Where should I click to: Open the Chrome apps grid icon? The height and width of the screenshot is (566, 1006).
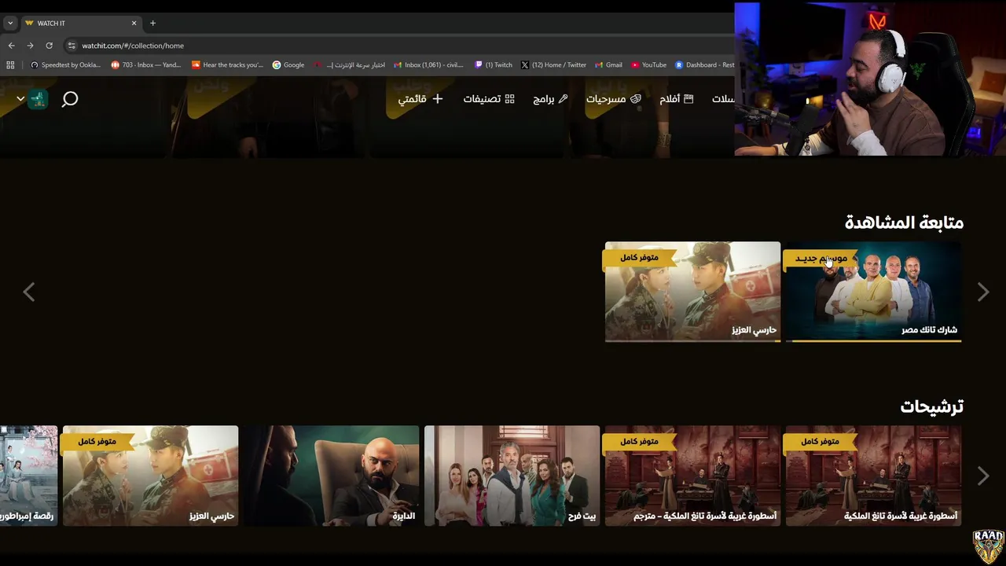10,65
